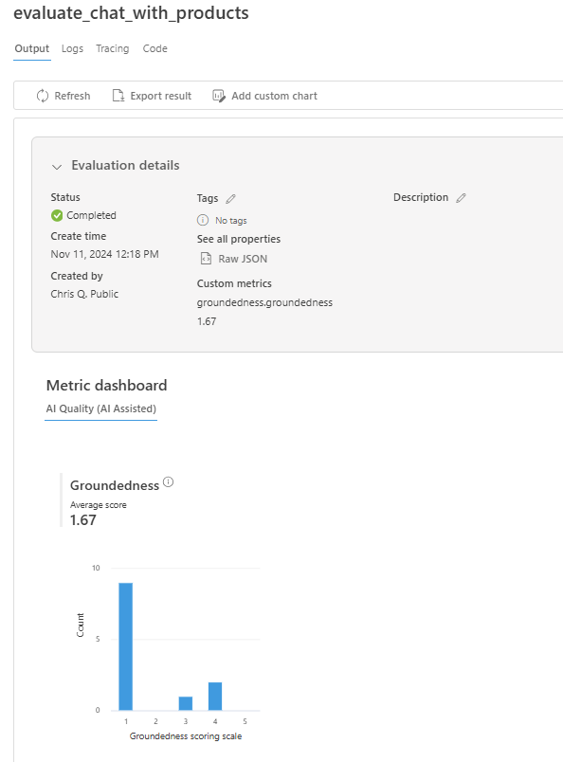Click the score 3 bar in the chart

[x=185, y=703]
